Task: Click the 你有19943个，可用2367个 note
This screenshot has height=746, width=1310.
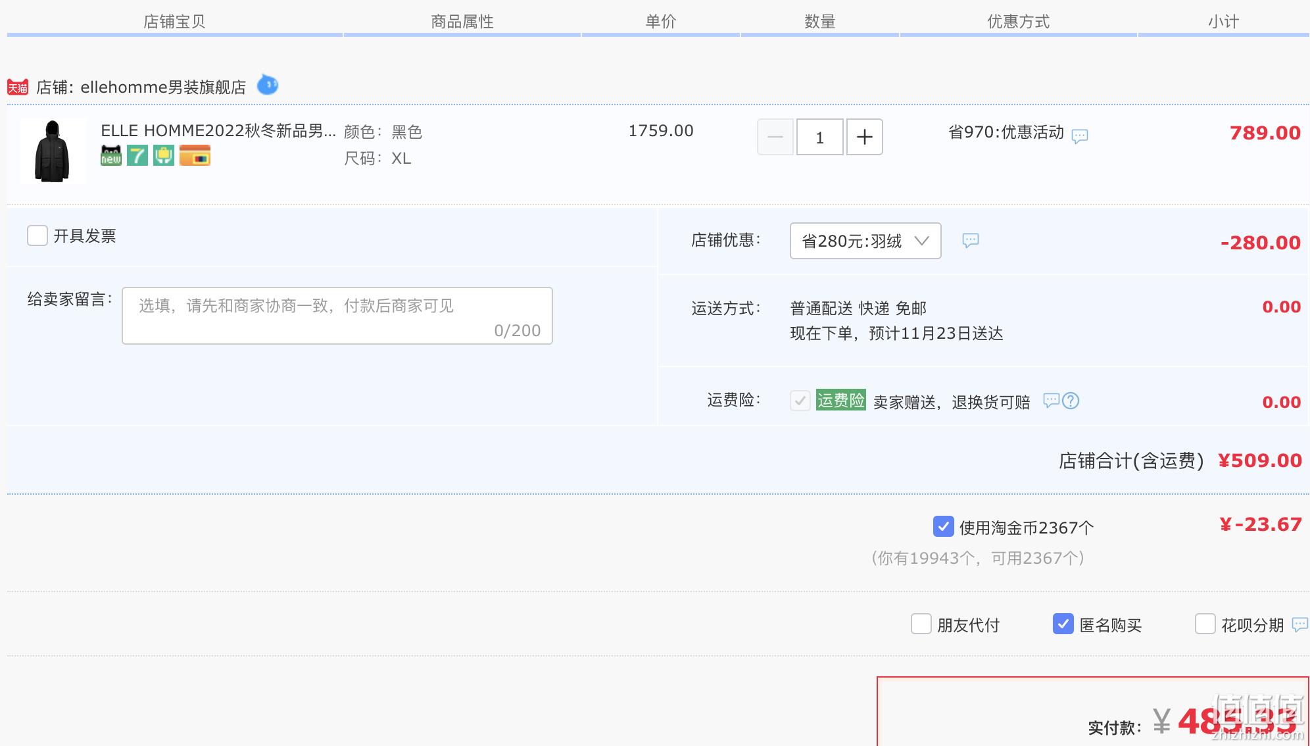Action: click(x=978, y=558)
